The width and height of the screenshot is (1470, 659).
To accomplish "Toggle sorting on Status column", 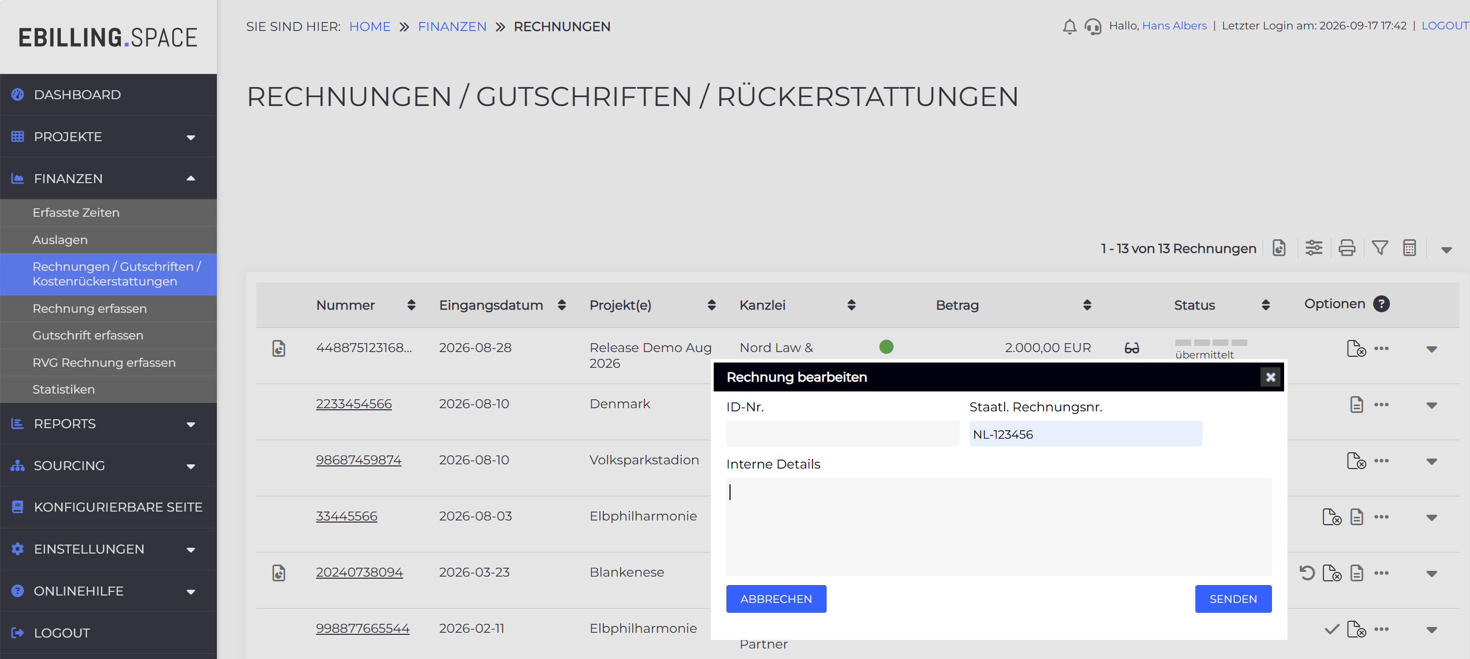I will (1266, 305).
